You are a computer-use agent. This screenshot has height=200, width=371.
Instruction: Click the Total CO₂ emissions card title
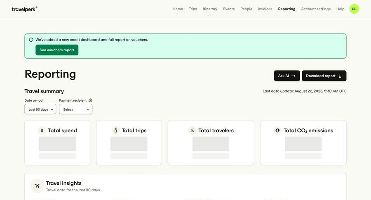(308, 131)
